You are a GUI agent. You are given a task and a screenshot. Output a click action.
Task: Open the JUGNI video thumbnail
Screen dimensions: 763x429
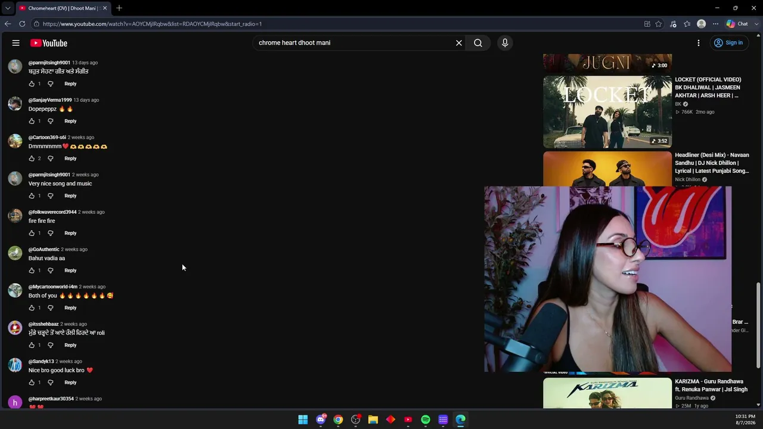(x=607, y=63)
